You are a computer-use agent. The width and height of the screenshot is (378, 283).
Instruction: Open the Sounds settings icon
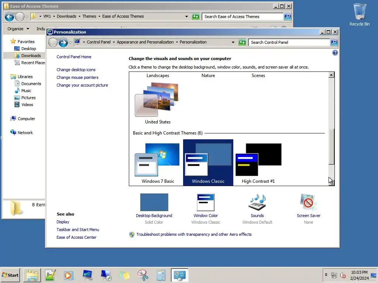(257, 202)
